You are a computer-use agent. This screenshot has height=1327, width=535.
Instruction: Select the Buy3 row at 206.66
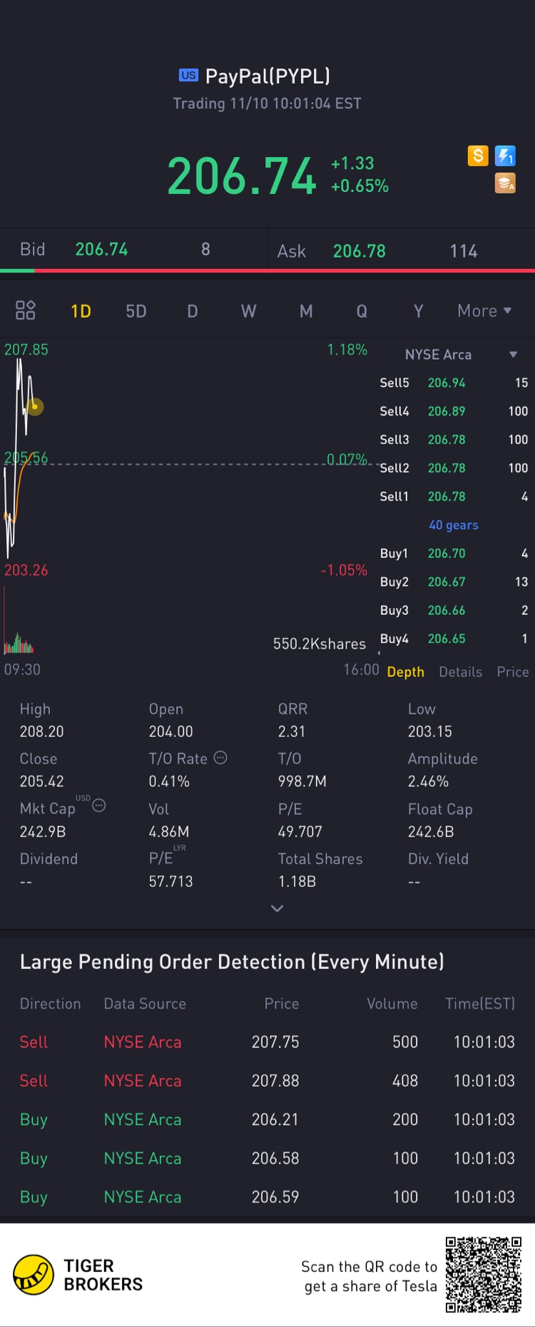click(454, 611)
